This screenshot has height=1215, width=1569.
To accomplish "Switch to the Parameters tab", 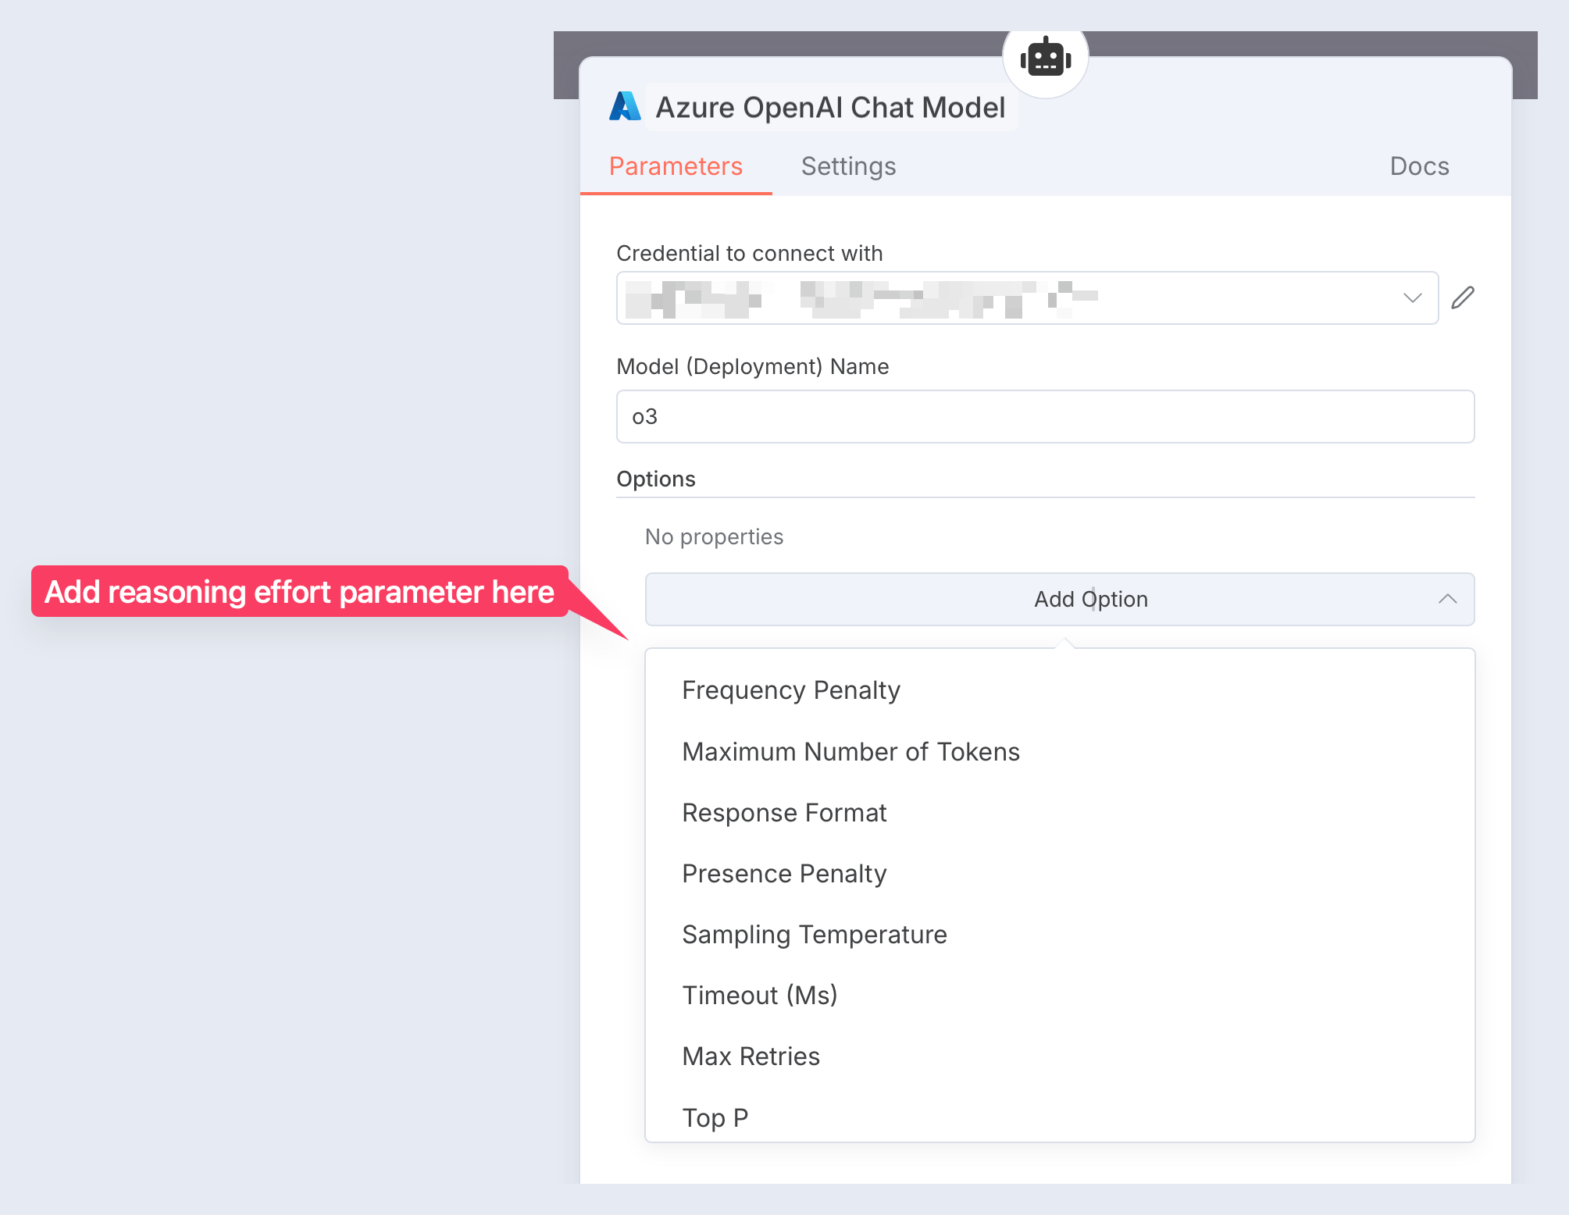I will pyautogui.click(x=676, y=166).
